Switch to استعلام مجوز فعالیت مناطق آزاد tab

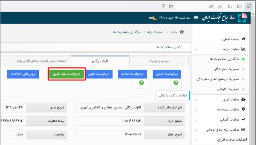(x=42, y=61)
